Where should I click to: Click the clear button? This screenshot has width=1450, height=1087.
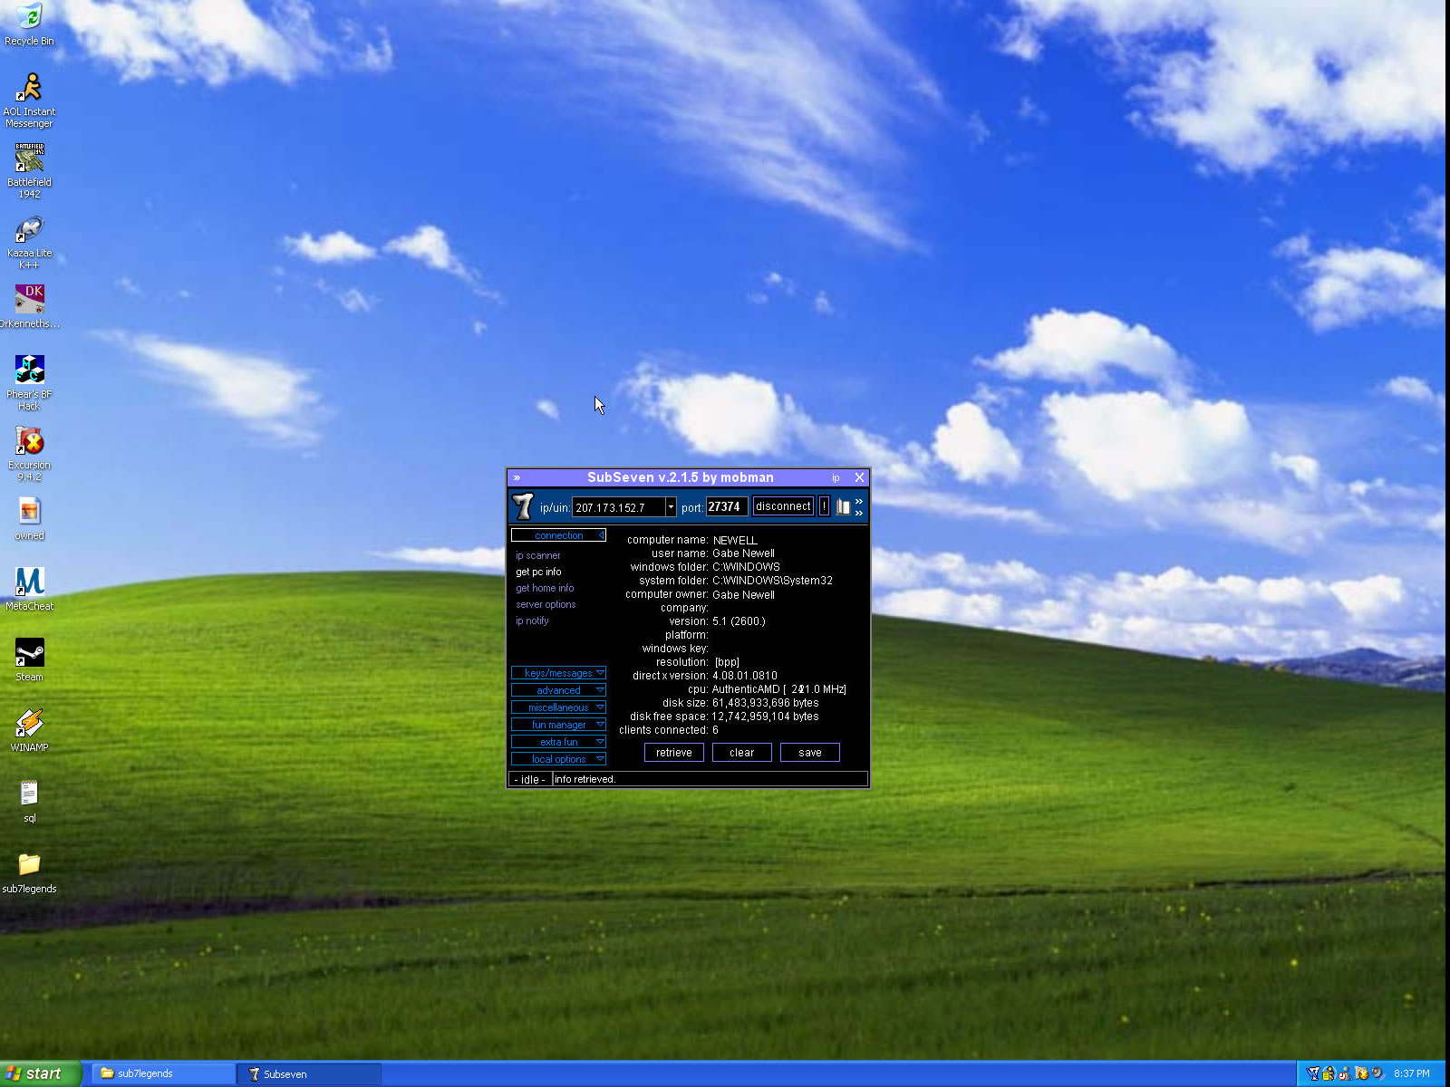741,753
